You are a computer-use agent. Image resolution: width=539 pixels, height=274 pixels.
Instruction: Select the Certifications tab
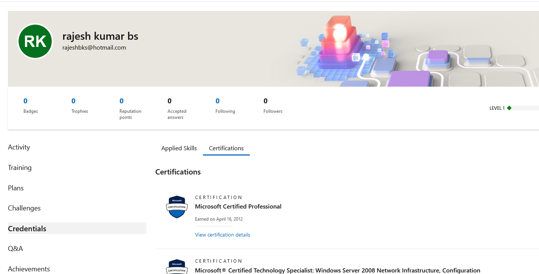point(226,148)
